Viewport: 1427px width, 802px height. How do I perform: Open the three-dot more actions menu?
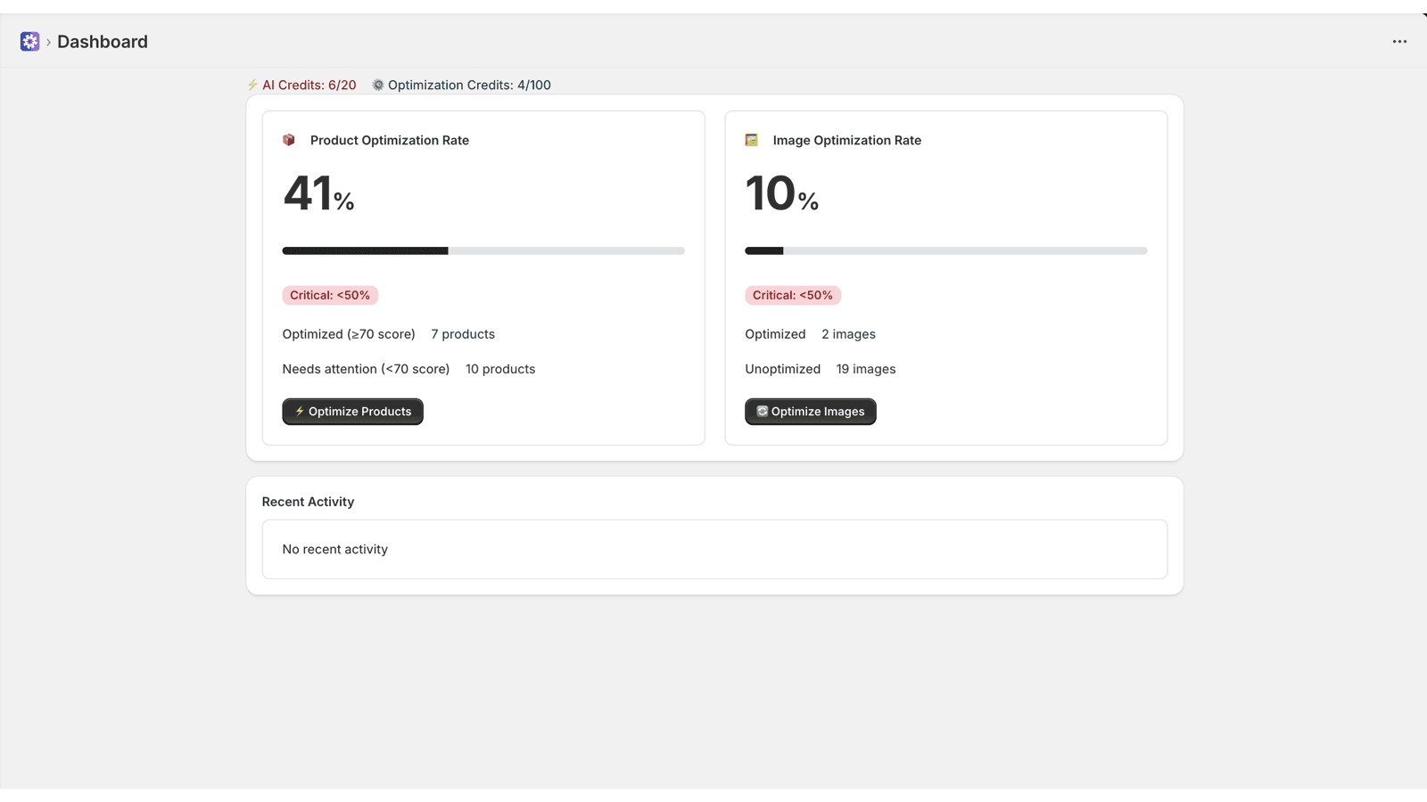pyautogui.click(x=1399, y=42)
